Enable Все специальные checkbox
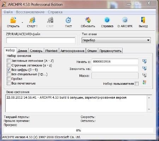 9,74
